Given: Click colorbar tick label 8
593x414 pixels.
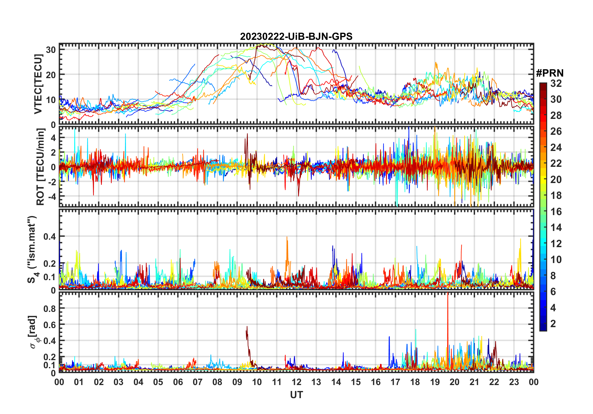Looking at the screenshot, I should pos(553,275).
